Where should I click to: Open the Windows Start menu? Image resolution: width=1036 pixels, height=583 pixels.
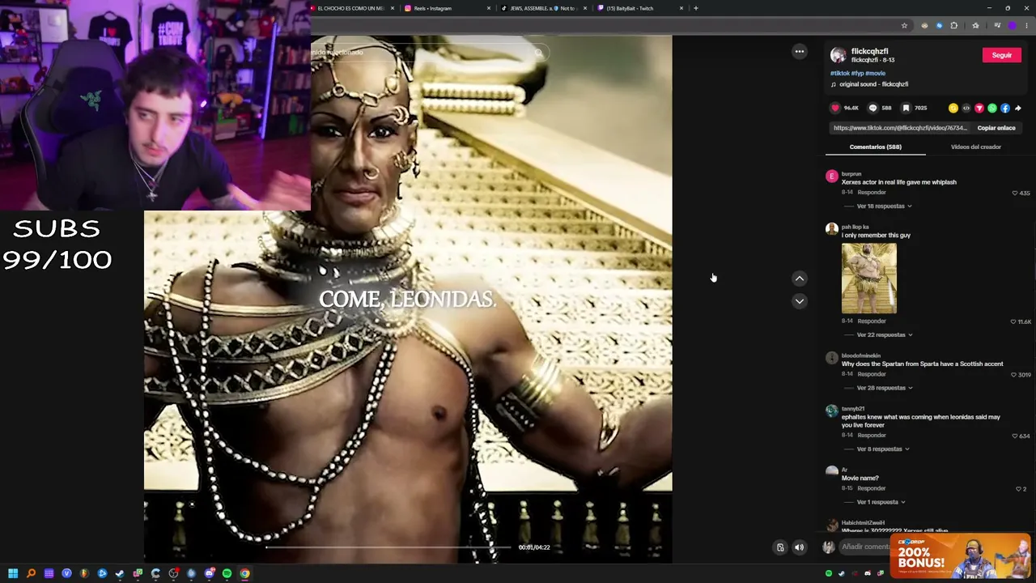[13, 573]
